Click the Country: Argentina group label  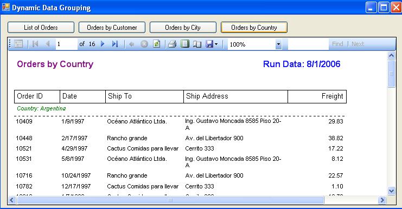[41, 108]
